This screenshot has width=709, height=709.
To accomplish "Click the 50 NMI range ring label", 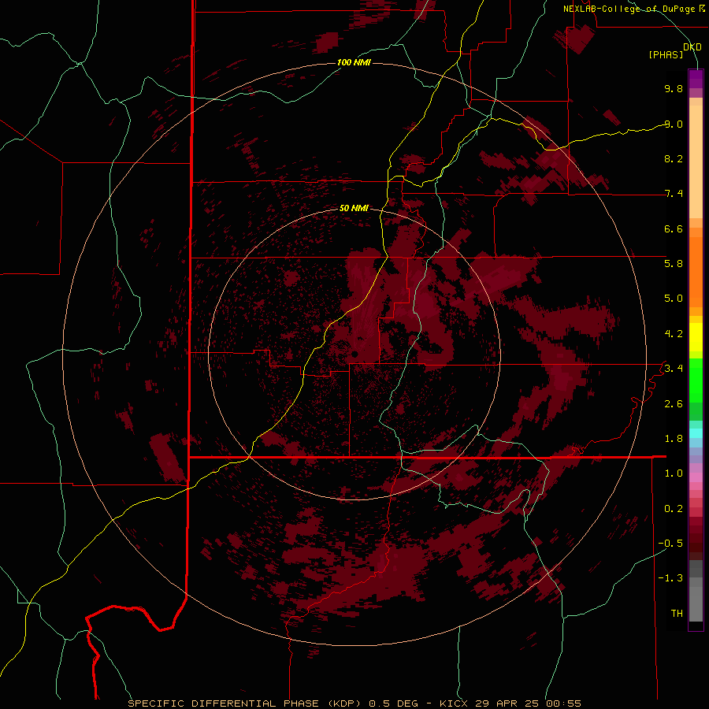I will click(x=354, y=208).
